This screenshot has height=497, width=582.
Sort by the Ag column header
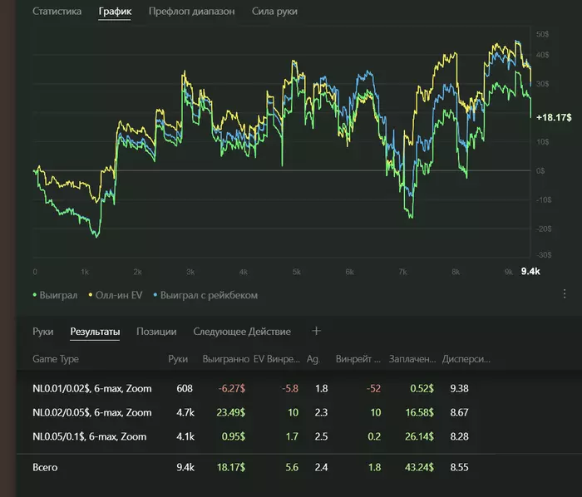[x=313, y=358]
